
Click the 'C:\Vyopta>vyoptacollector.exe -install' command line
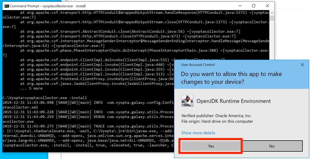tap(45, 98)
